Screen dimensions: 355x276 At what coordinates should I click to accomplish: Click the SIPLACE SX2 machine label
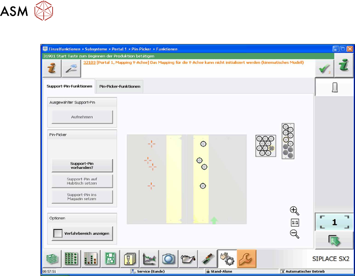[x=331, y=259]
